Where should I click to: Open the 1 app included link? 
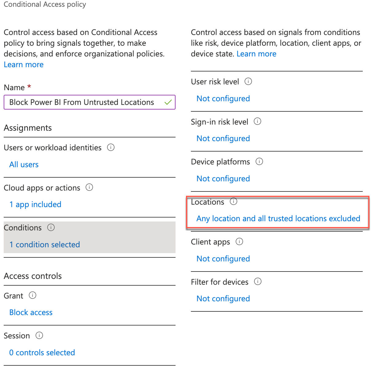point(35,205)
